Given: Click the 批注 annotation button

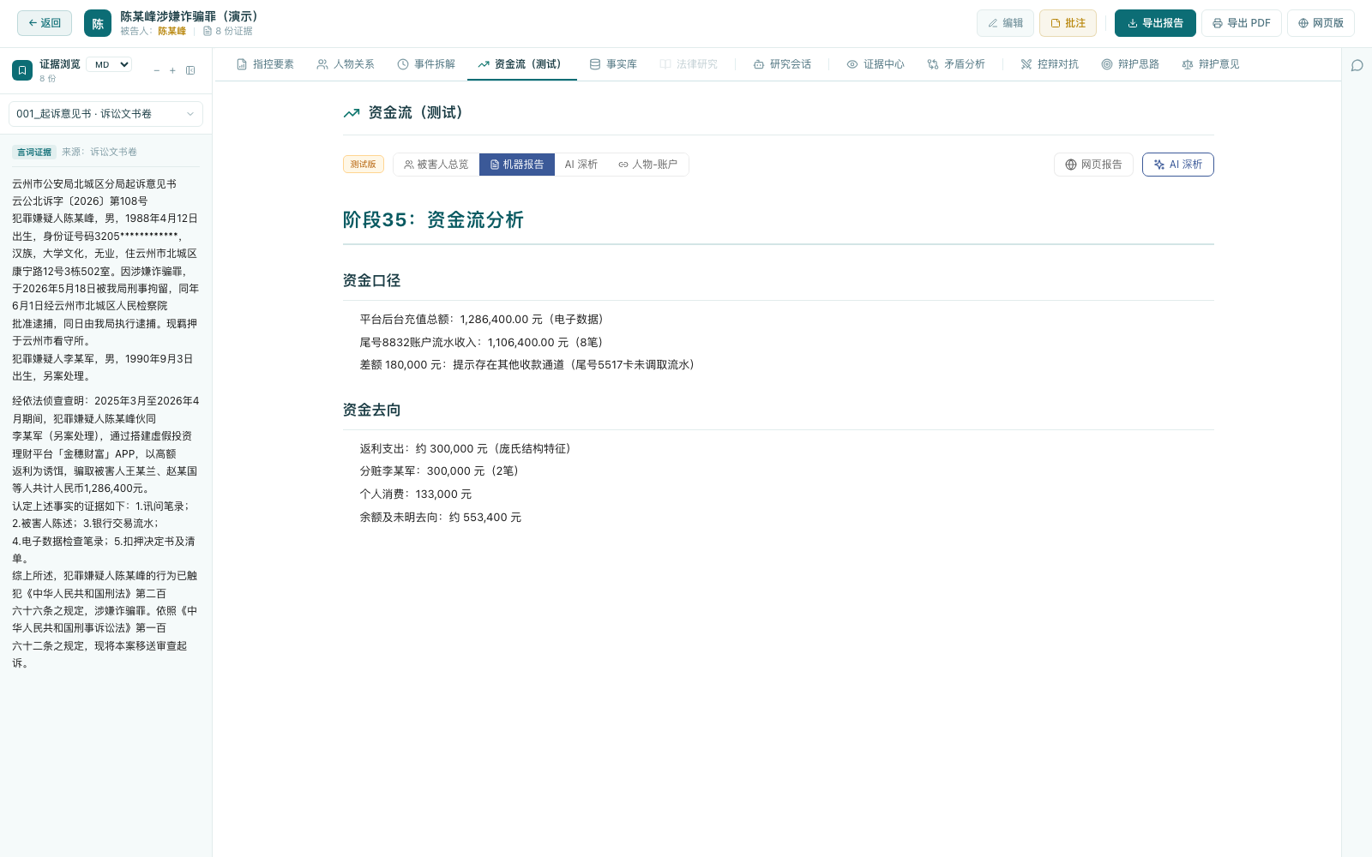Looking at the screenshot, I should click(x=1068, y=23).
